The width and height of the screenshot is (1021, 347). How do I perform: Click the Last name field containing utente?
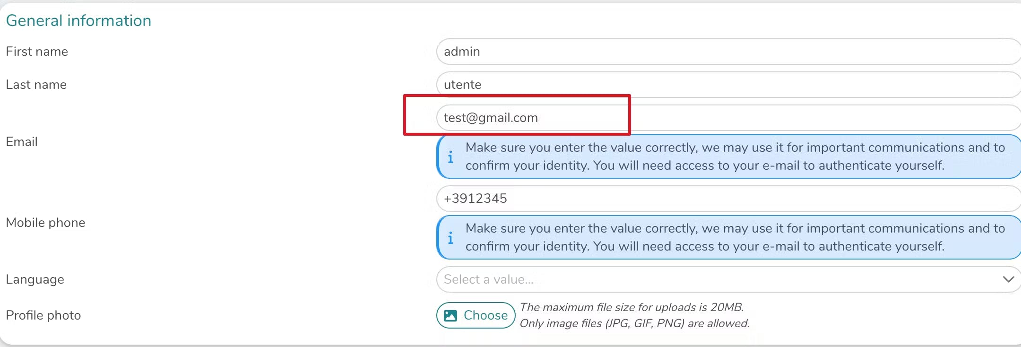click(x=709, y=85)
